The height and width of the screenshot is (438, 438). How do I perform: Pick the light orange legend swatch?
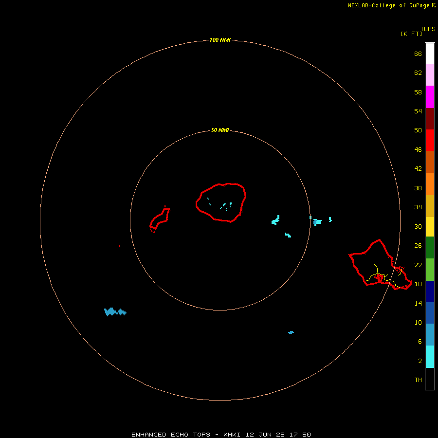(x=430, y=184)
